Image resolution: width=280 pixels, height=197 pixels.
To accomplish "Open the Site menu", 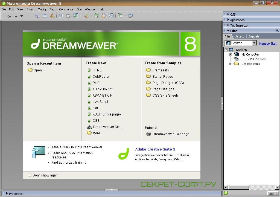I will pyautogui.click(x=79, y=9).
